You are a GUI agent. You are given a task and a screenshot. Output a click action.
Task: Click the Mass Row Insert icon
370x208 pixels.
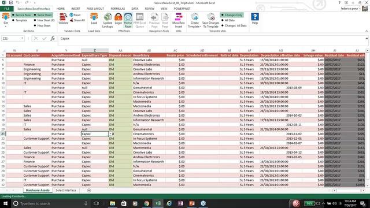[179, 17]
